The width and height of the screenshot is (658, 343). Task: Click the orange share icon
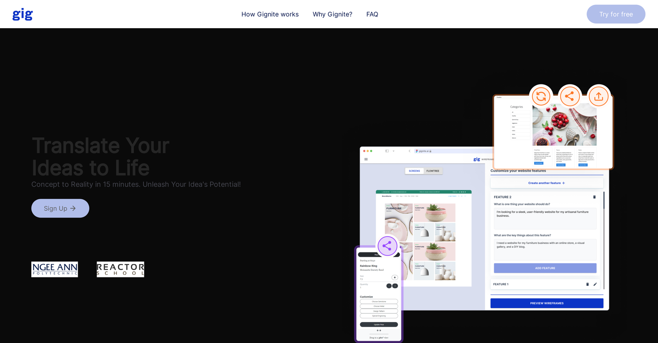tap(570, 96)
